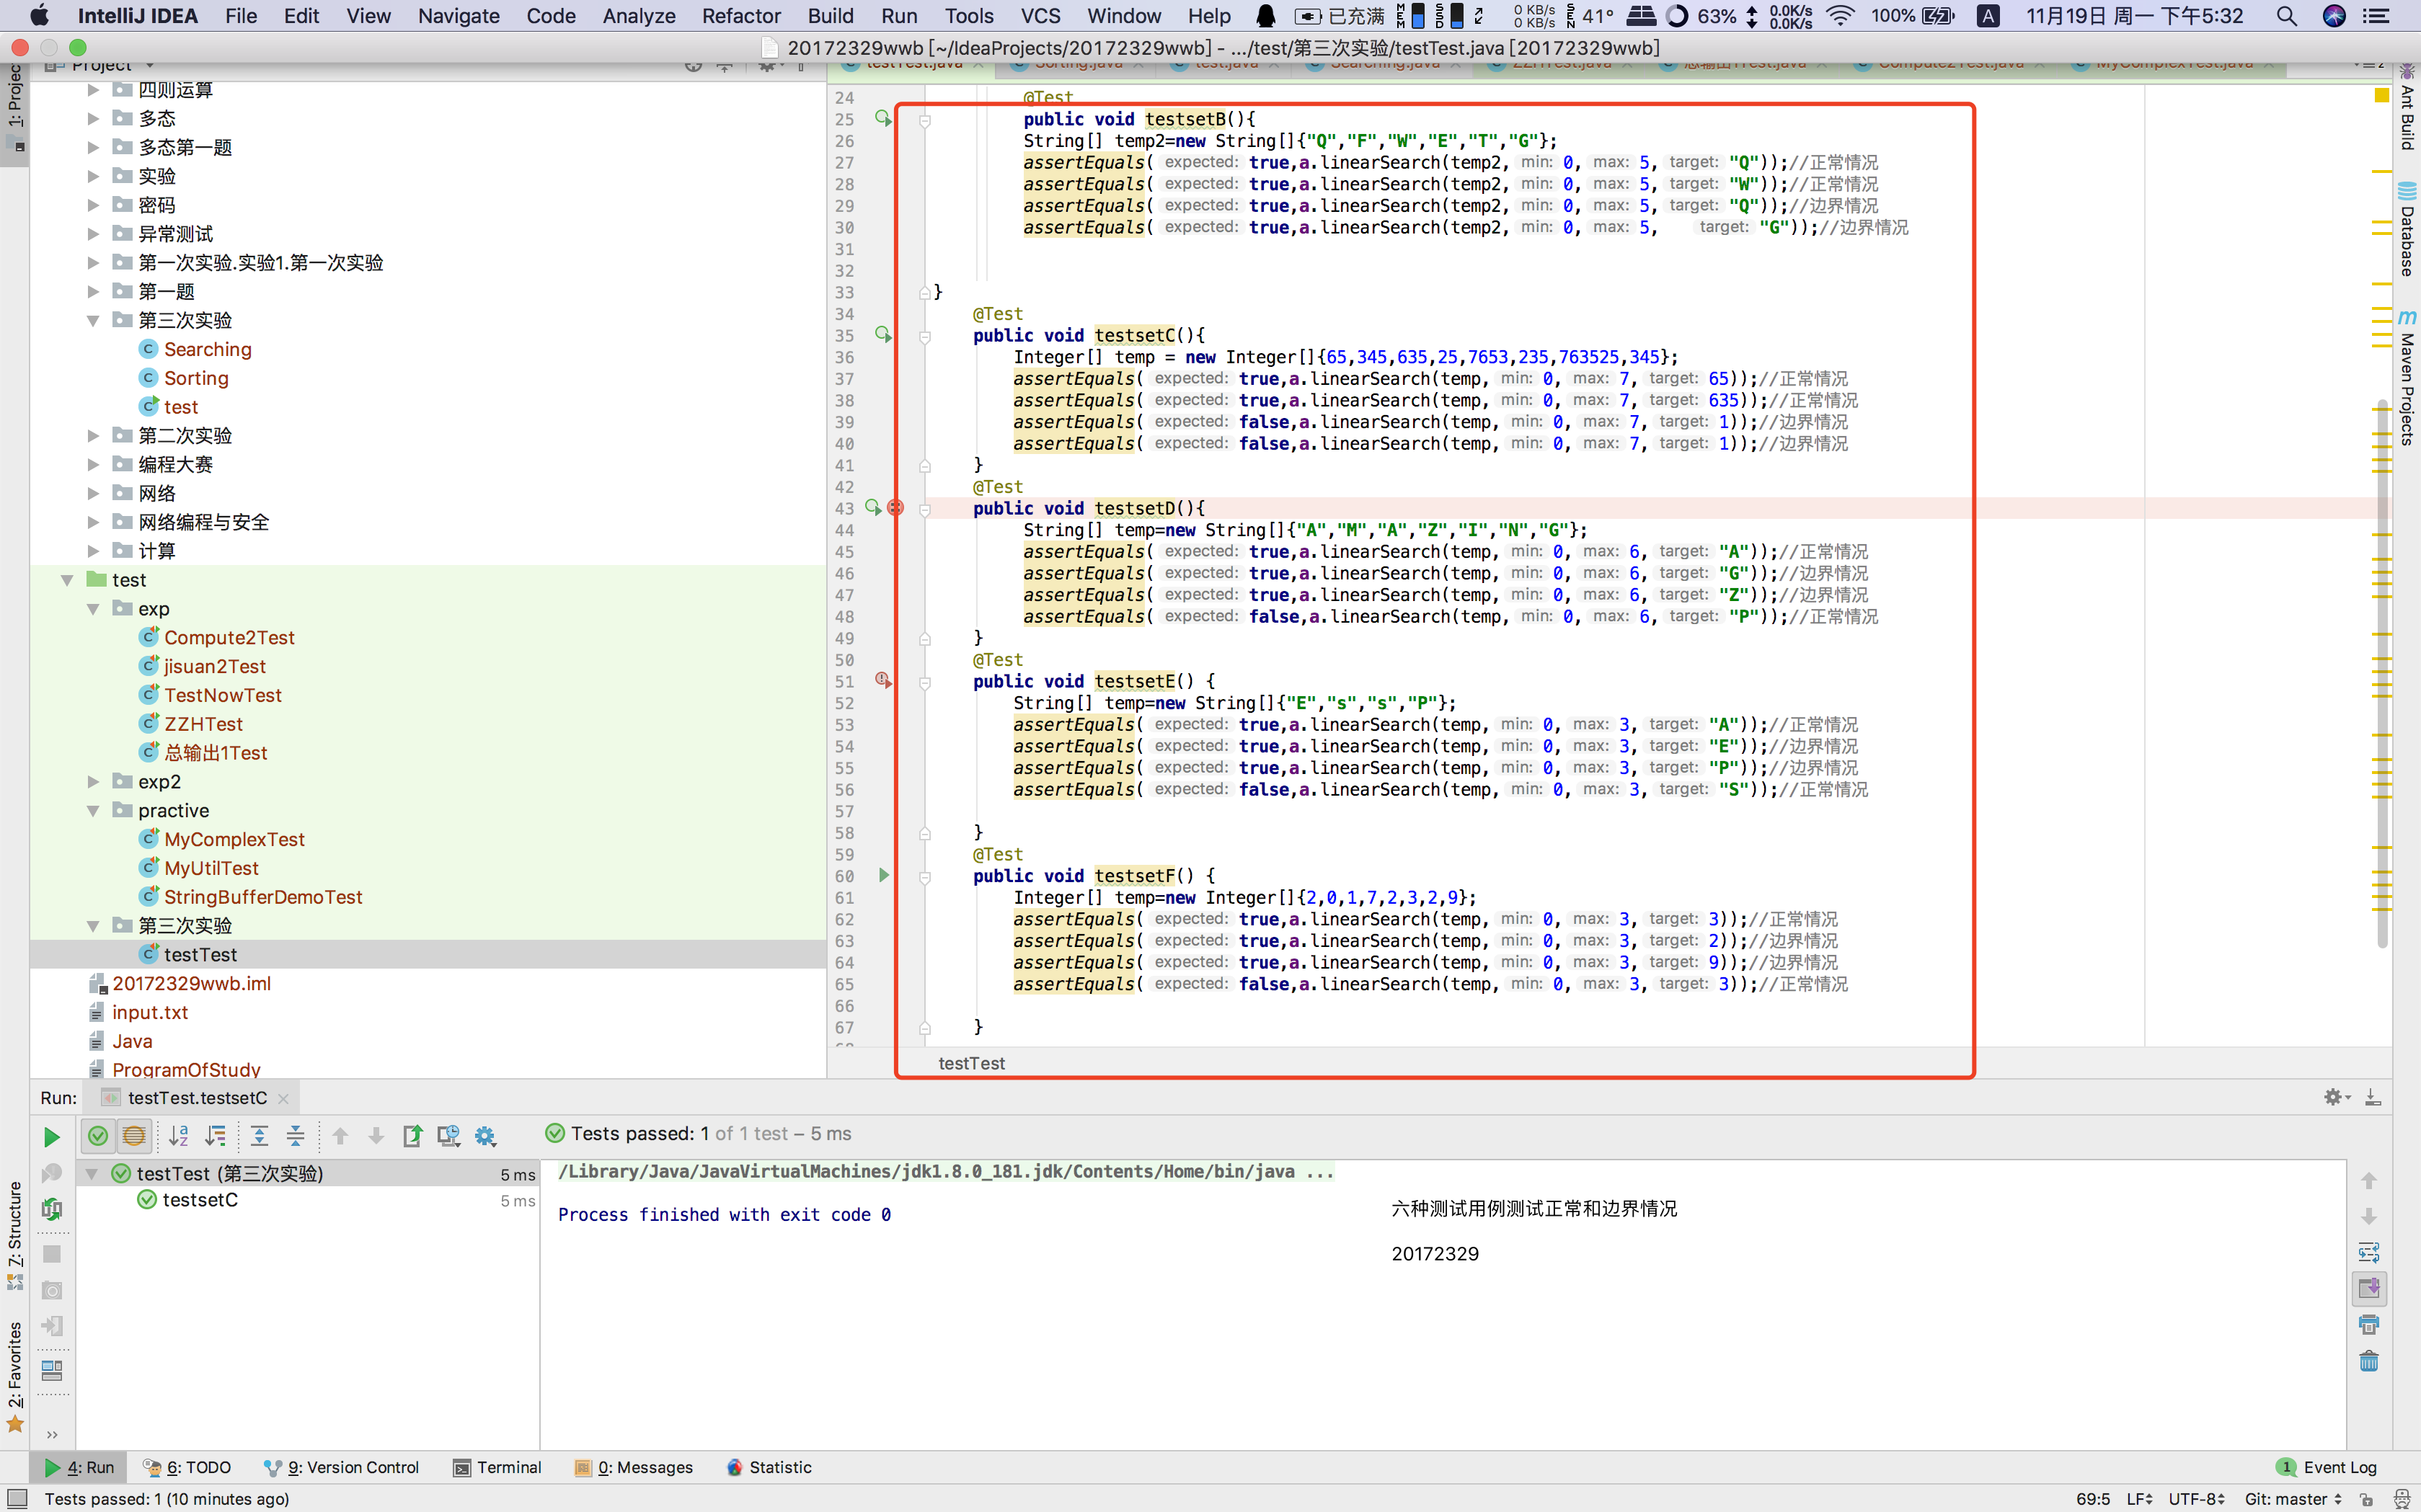This screenshot has height=1512, width=2421.
Task: Click the Dump Threads camera icon
Action: pyautogui.click(x=52, y=1291)
